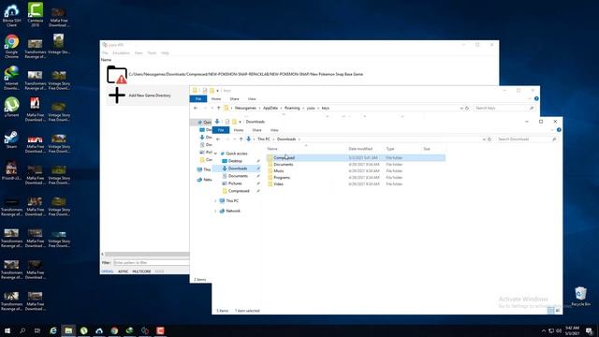Click the yuzu horizontal scrollbar

tap(147, 254)
